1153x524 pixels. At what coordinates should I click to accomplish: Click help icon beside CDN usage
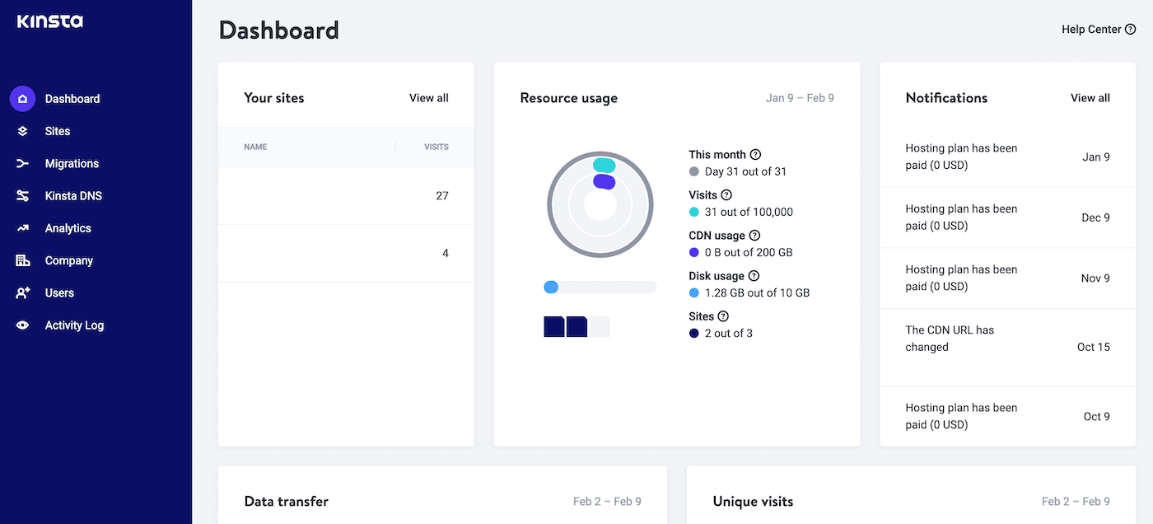754,236
